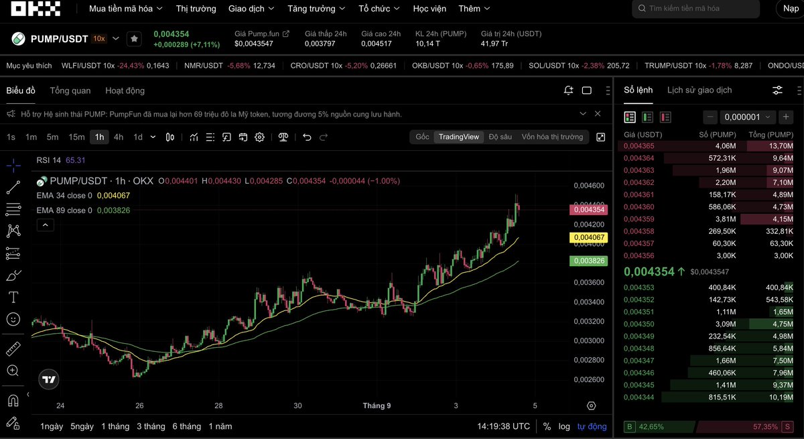Image resolution: width=804 pixels, height=439 pixels.
Task: Click the compare scales icon
Action: (x=283, y=137)
